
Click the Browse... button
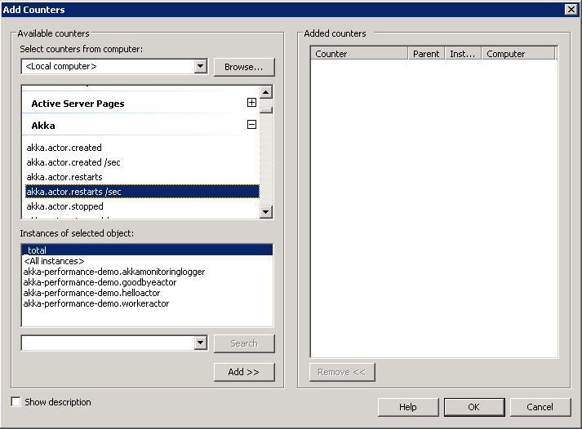pyautogui.click(x=244, y=67)
